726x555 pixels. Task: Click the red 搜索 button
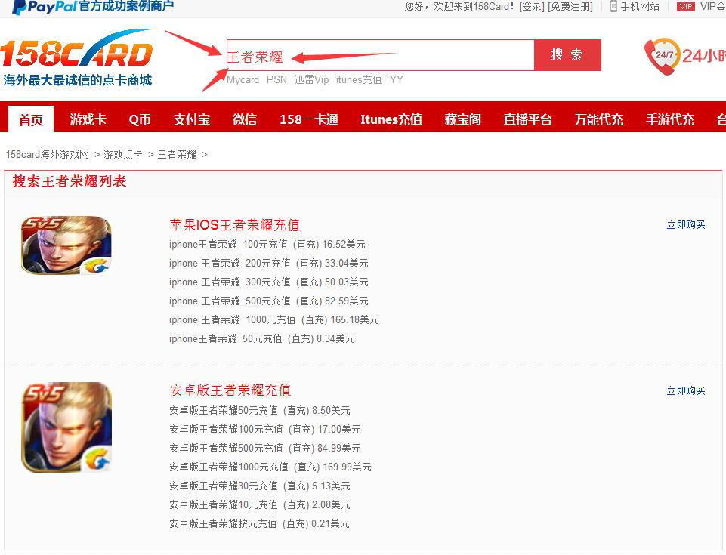click(567, 55)
